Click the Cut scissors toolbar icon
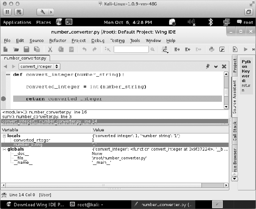This screenshot has width=256, height=209. pos(50,49)
